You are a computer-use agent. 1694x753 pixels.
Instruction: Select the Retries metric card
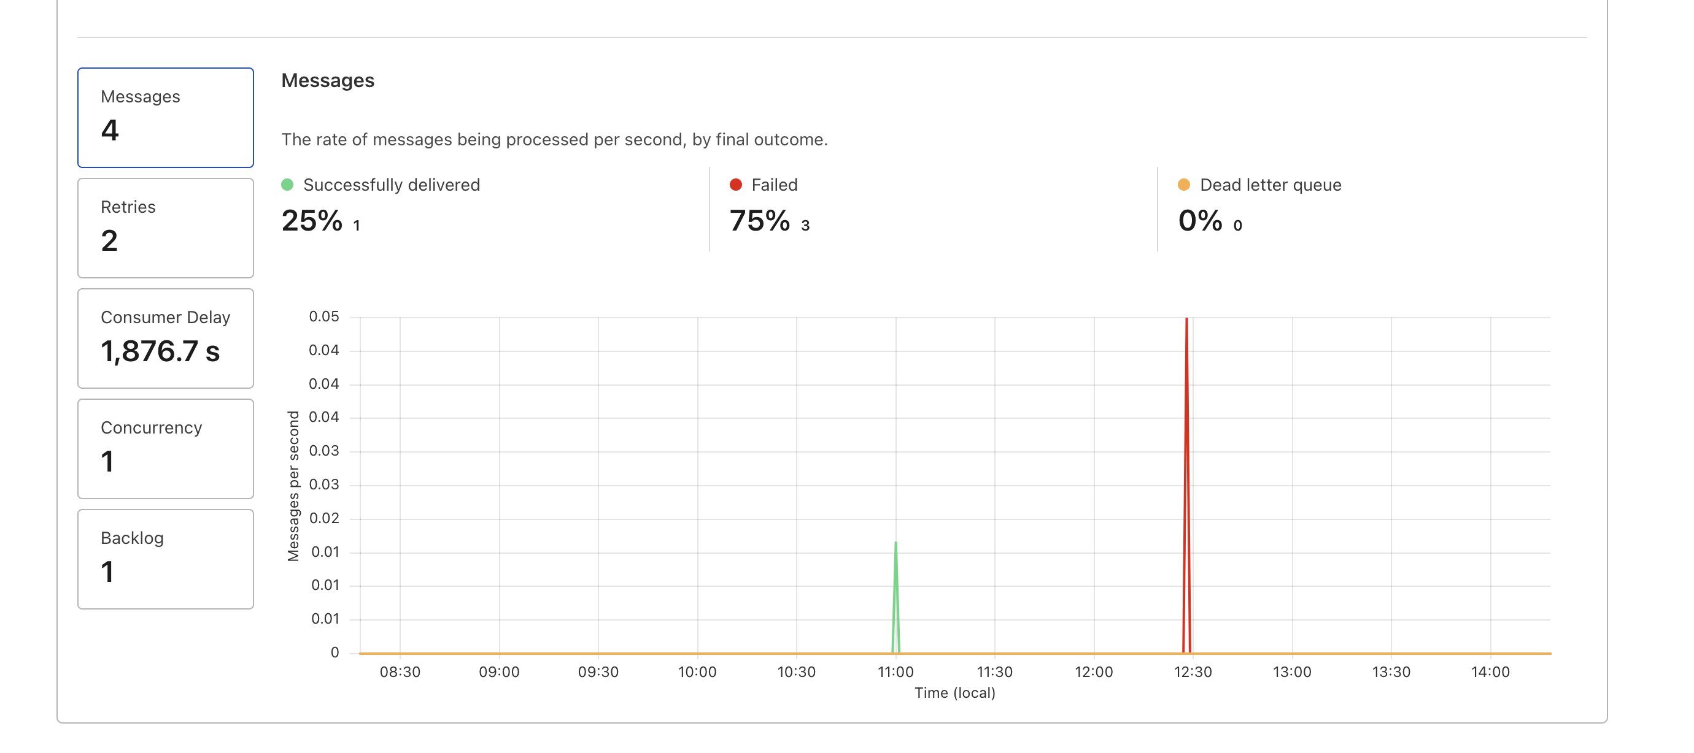[165, 227]
